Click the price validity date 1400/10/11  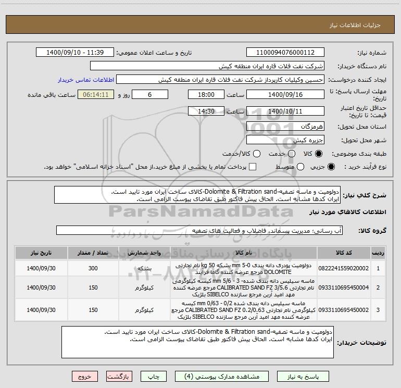pyautogui.click(x=285, y=111)
